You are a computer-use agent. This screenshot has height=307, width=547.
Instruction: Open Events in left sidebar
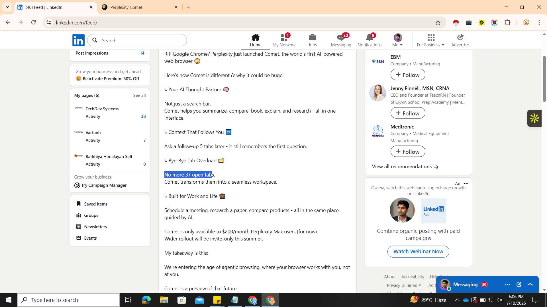(86, 238)
